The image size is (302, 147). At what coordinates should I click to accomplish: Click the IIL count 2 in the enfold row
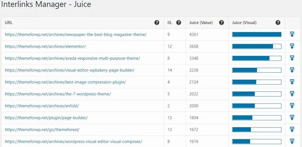169,106
